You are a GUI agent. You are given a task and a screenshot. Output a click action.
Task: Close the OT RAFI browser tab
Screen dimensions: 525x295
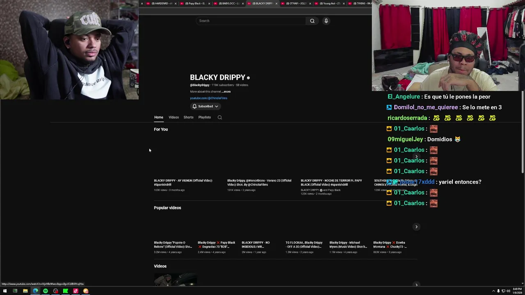coord(310,4)
